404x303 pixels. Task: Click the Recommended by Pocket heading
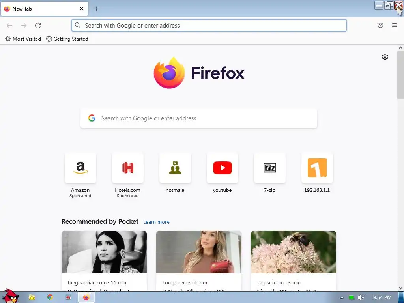pyautogui.click(x=100, y=222)
